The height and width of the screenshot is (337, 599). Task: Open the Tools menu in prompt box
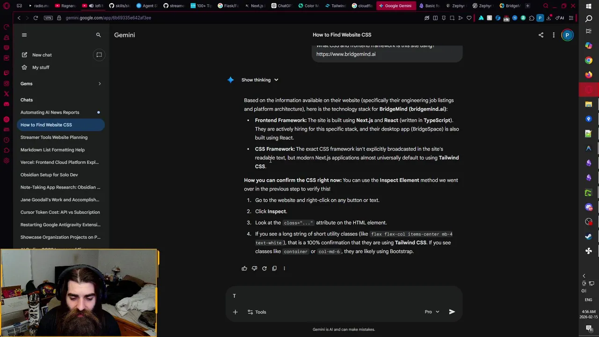coord(257,312)
